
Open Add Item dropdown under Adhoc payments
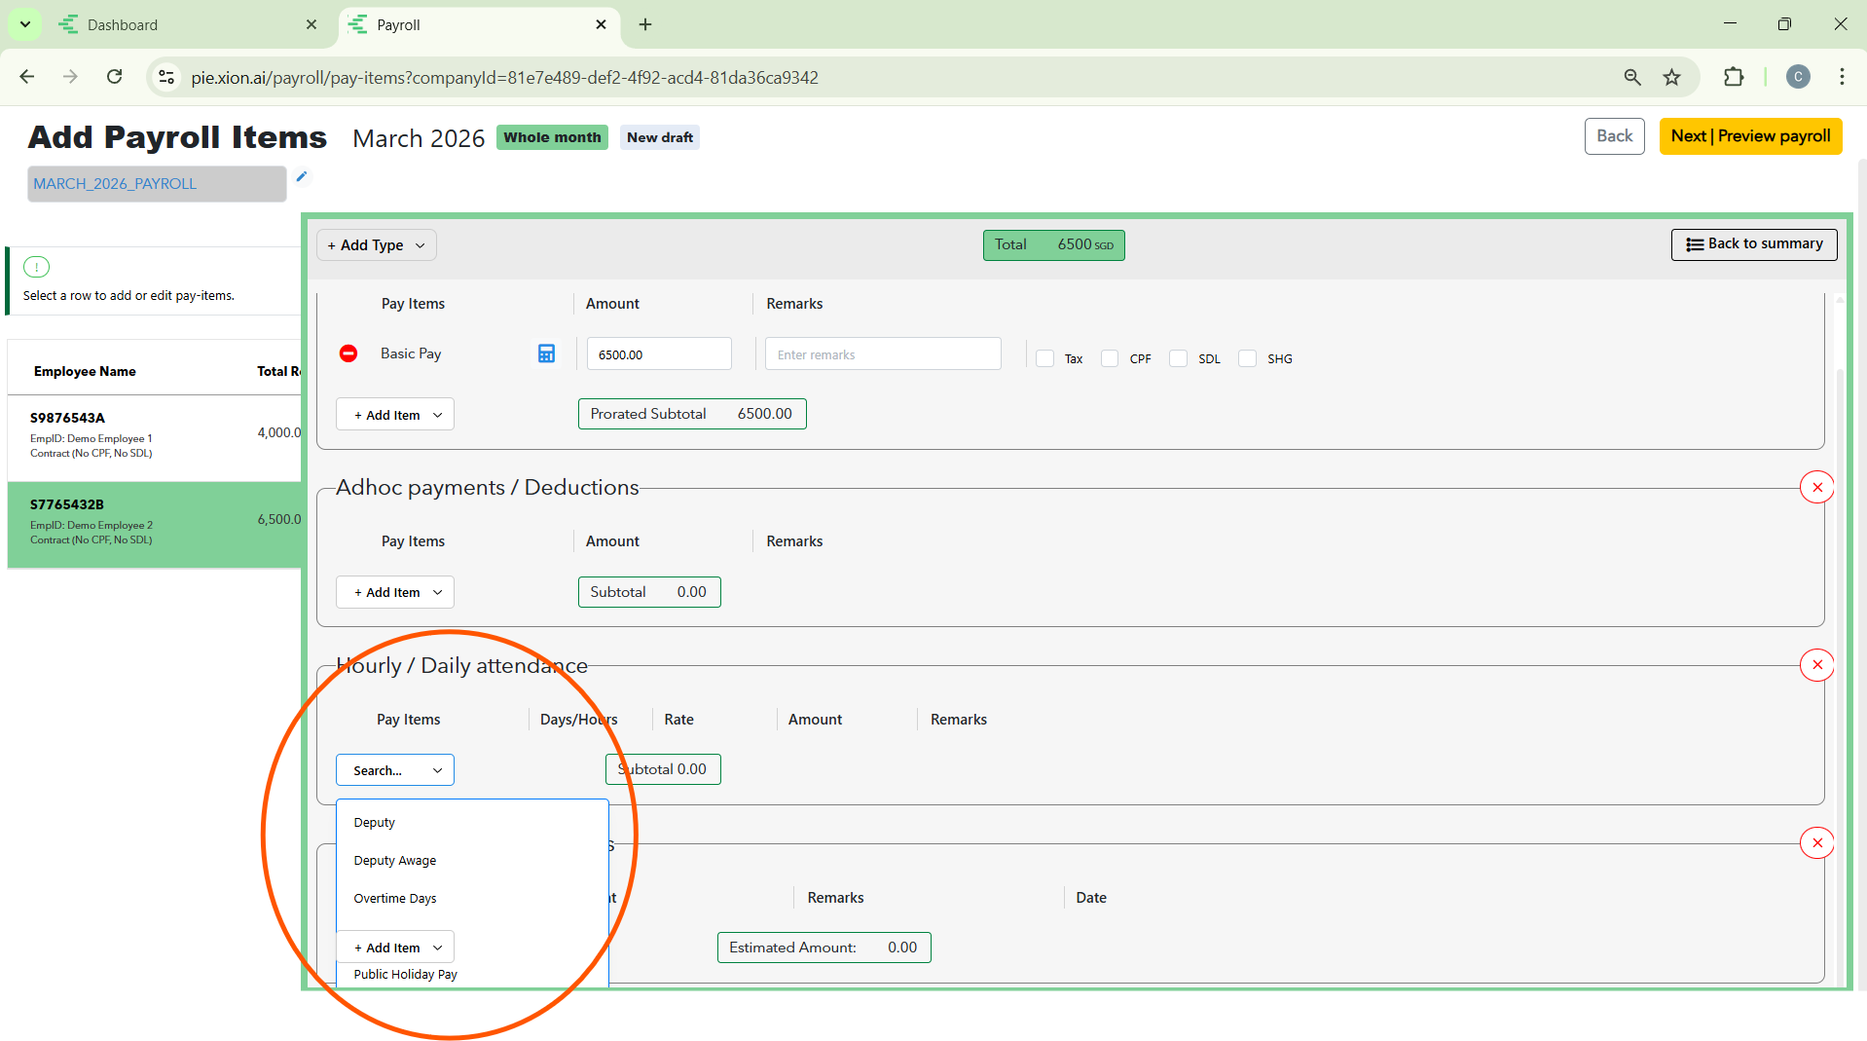[x=395, y=592]
